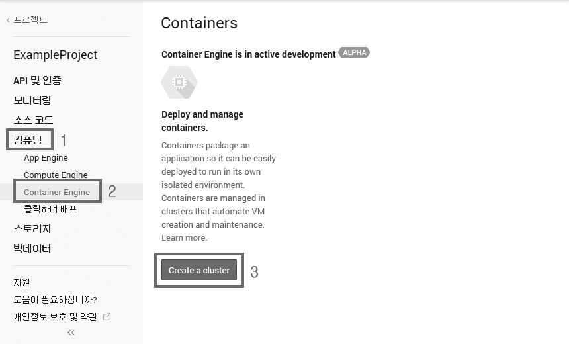Click the 도움이 필요하십니까? link
Image resolution: width=569 pixels, height=344 pixels.
[x=55, y=300]
